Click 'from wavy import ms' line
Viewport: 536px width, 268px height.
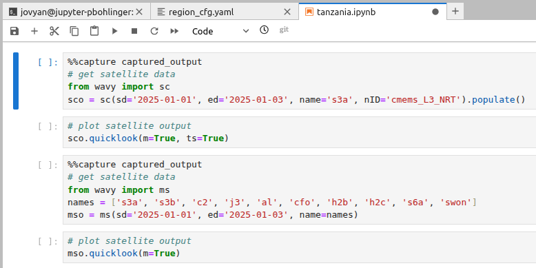118,189
